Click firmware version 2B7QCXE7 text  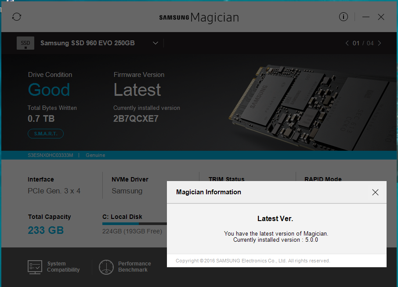(136, 119)
